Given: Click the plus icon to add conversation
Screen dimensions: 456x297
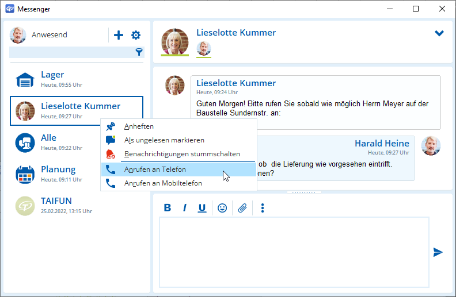Looking at the screenshot, I should click(x=119, y=35).
